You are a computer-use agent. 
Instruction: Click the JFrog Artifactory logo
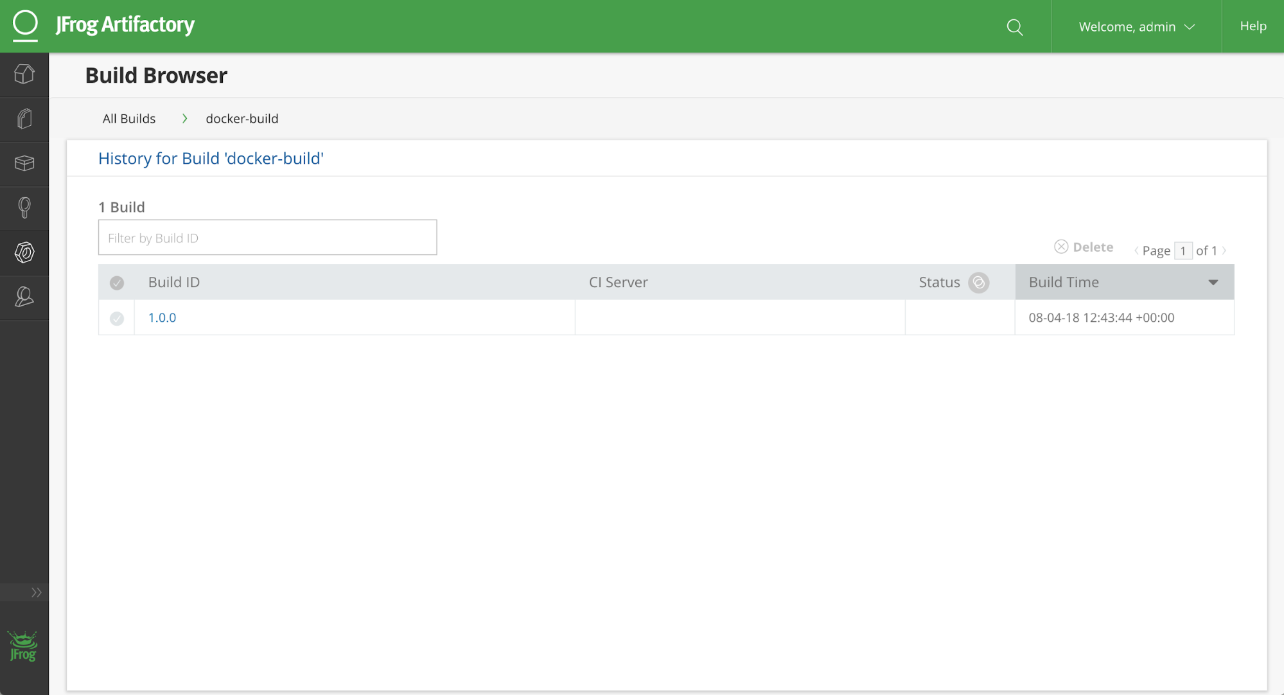click(104, 25)
